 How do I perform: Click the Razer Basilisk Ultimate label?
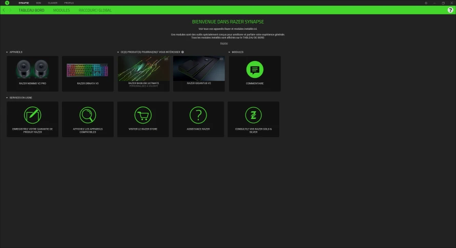point(143,83)
